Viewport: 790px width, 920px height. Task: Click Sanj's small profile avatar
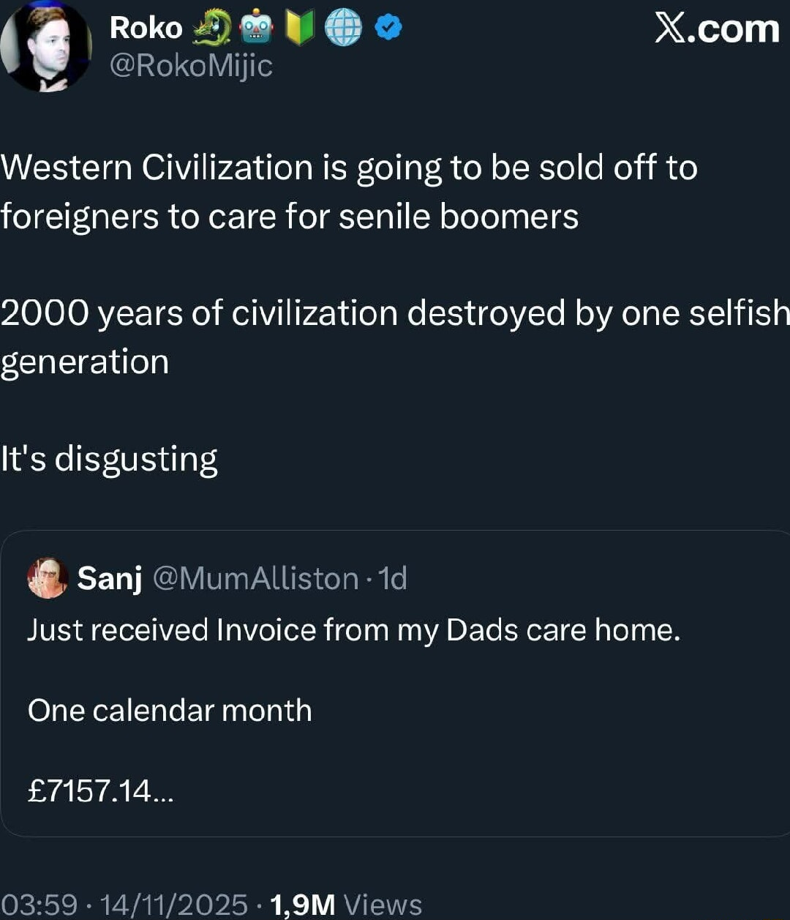[x=48, y=577]
